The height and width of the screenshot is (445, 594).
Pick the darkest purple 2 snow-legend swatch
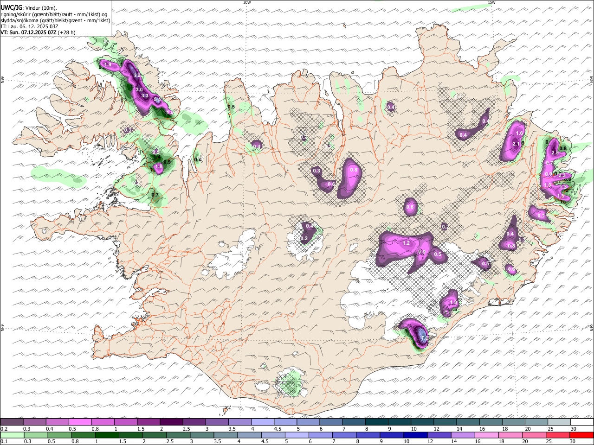tap(171, 422)
